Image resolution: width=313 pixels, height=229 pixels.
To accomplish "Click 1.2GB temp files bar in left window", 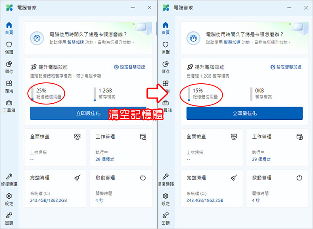I will click(95, 94).
